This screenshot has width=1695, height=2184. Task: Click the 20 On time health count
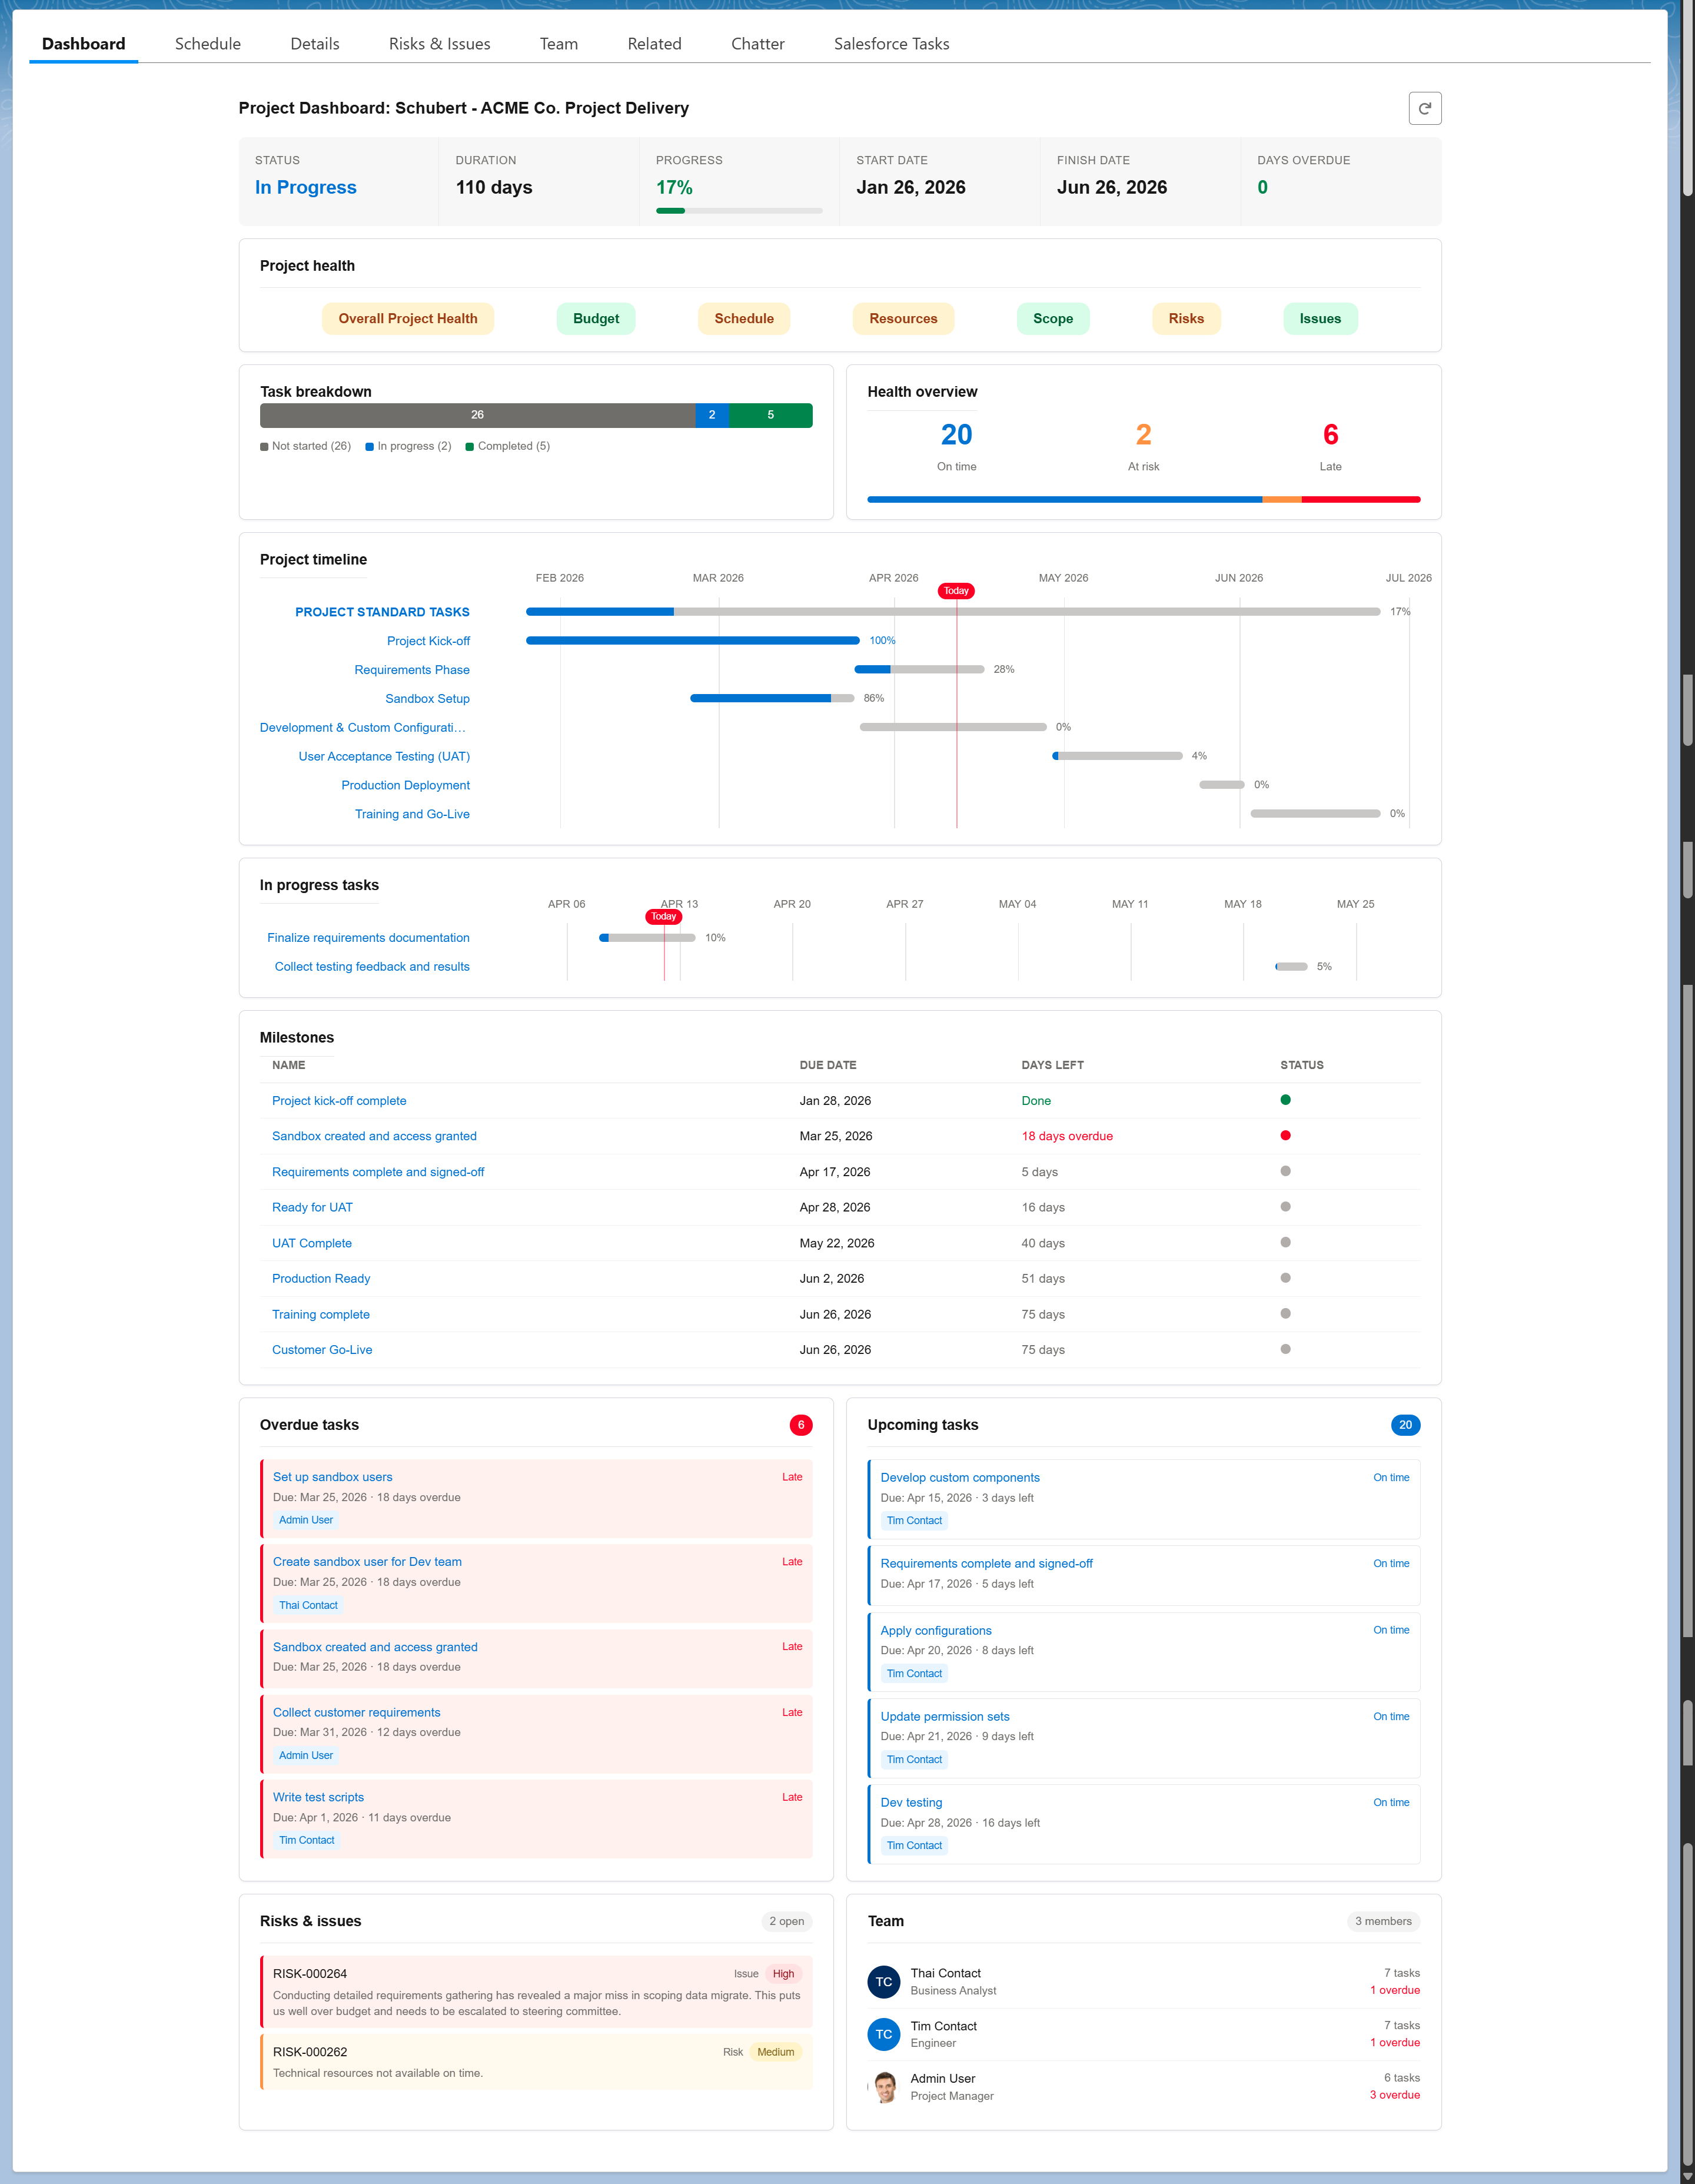click(x=956, y=435)
